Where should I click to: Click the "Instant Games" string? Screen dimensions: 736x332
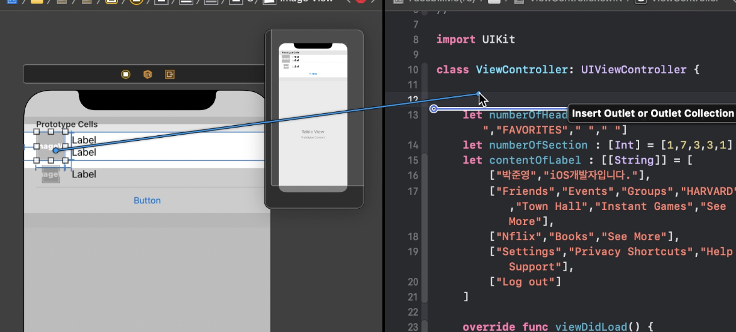click(x=640, y=206)
